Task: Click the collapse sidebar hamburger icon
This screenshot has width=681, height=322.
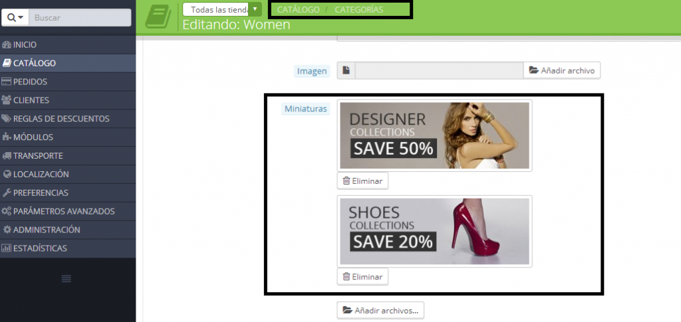Action: 67,279
